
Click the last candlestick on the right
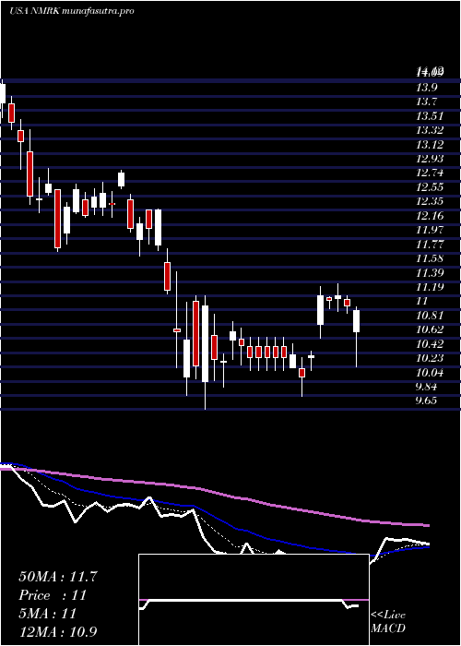coord(357,321)
